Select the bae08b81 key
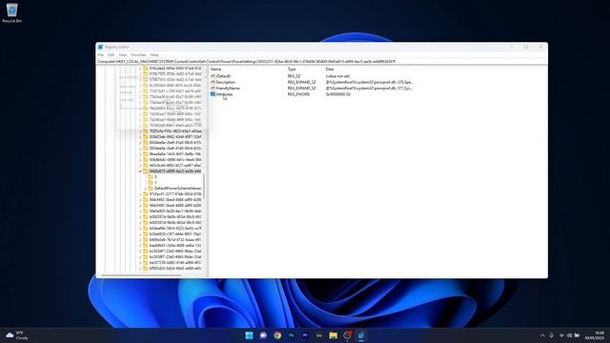Screen dimensions: 610x343 pos(175,246)
